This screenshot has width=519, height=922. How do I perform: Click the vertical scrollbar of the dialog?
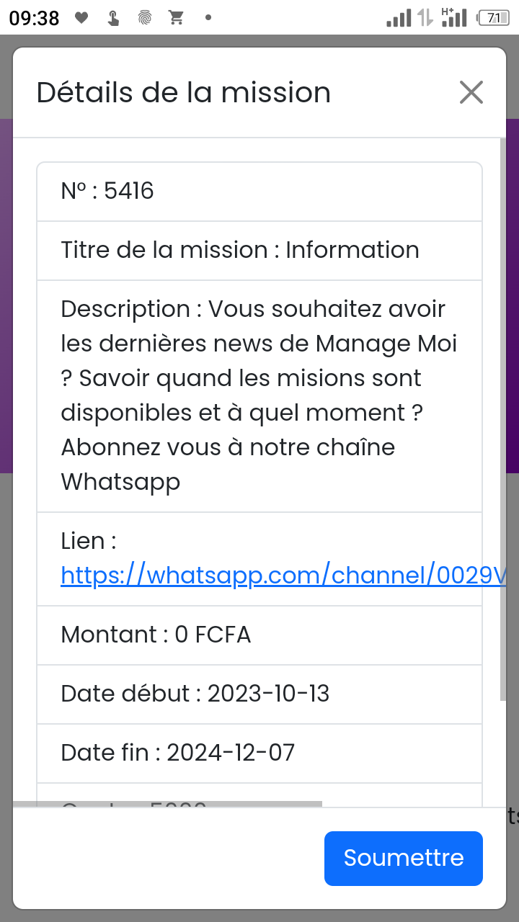point(503,418)
